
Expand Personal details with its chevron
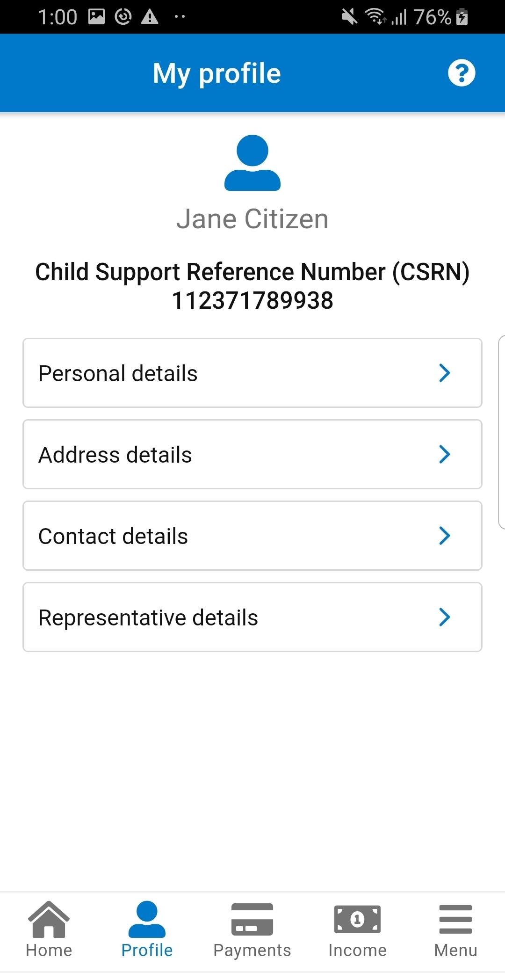(x=445, y=373)
